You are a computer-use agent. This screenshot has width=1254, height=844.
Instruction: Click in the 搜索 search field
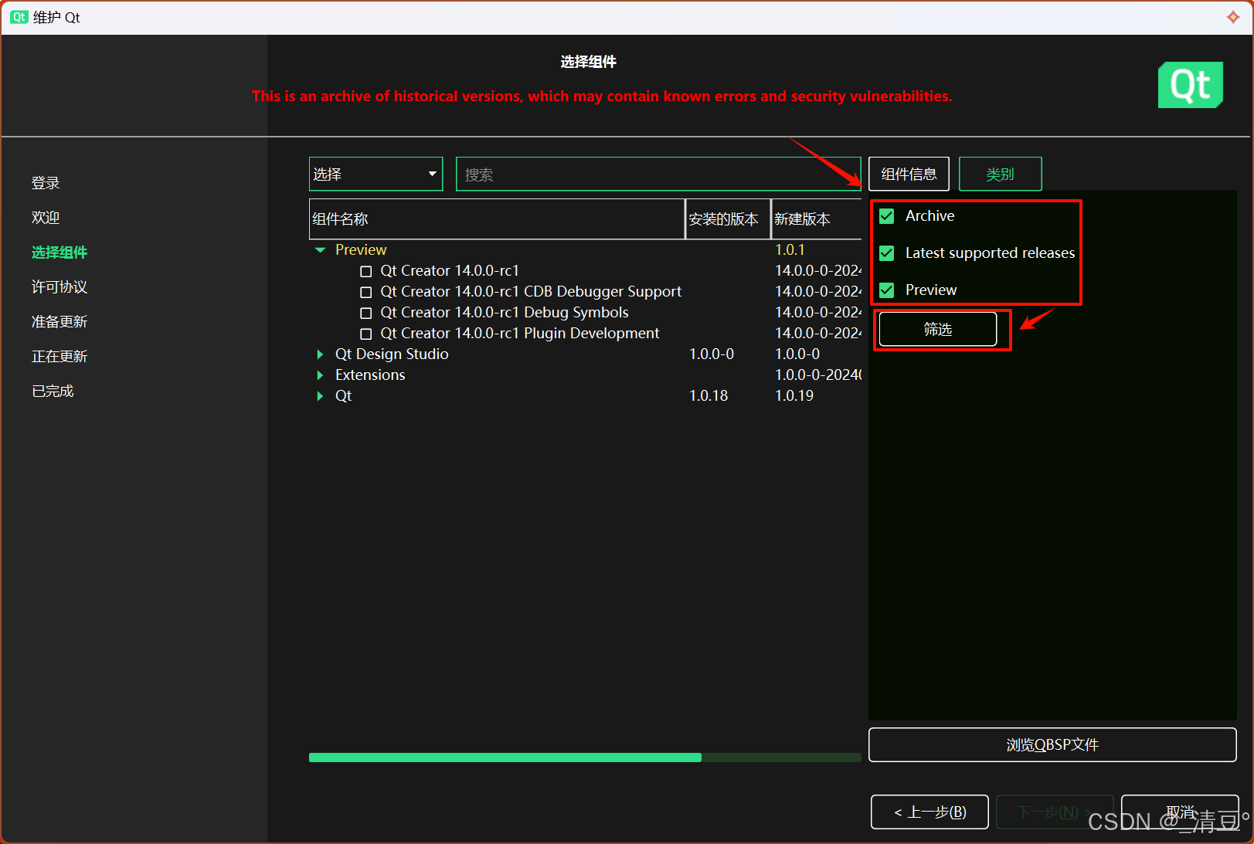[658, 174]
